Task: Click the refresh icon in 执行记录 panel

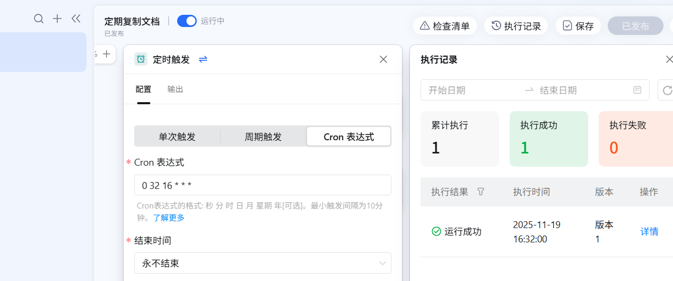Action: tap(667, 90)
